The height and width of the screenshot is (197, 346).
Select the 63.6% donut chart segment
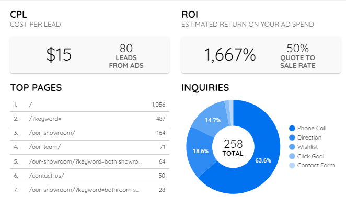[263, 160]
